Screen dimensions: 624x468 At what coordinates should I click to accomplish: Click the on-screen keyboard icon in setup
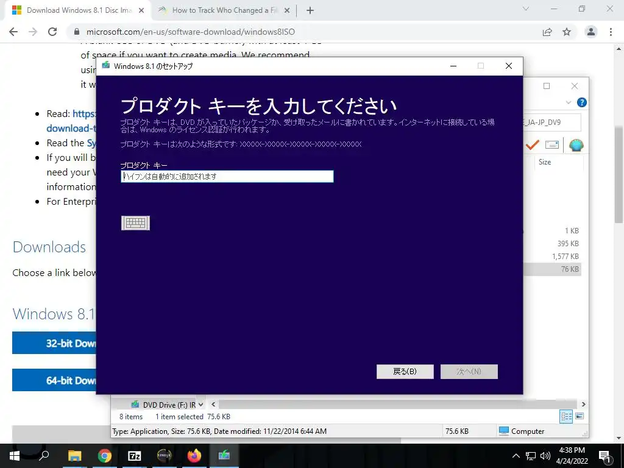(x=135, y=223)
